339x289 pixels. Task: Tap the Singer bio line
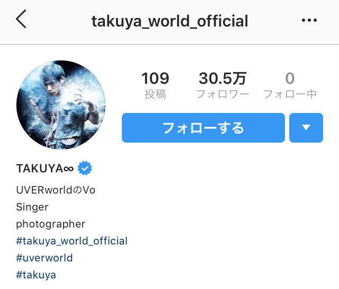32,207
